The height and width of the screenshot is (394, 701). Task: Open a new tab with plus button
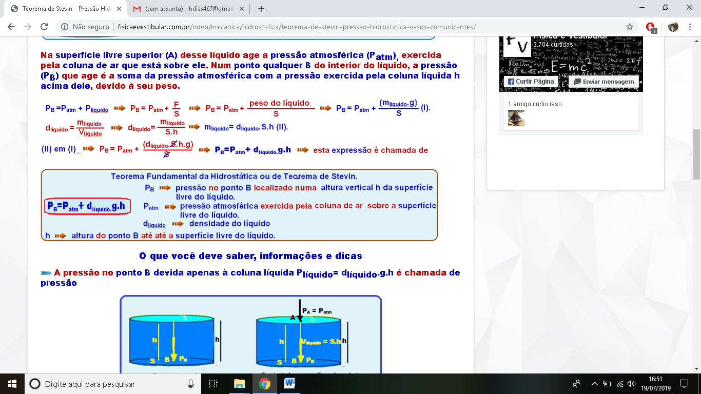point(261,9)
